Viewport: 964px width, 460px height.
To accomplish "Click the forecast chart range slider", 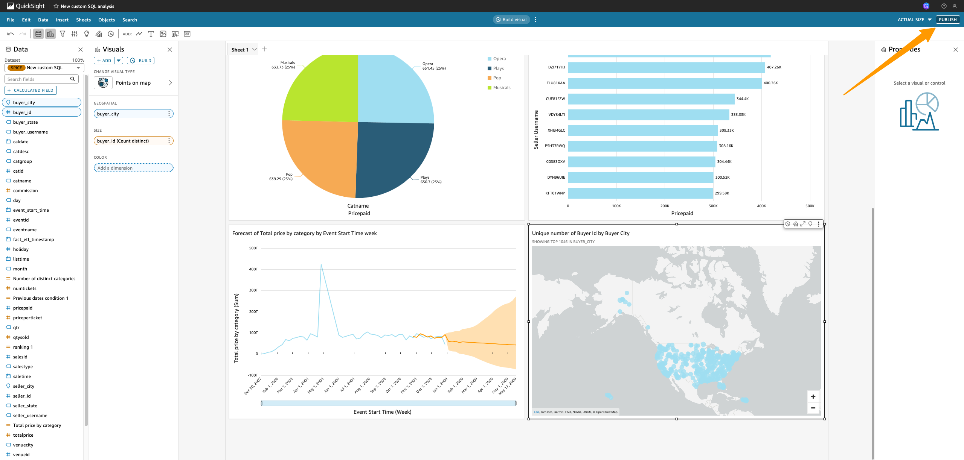I will pyautogui.click(x=388, y=403).
